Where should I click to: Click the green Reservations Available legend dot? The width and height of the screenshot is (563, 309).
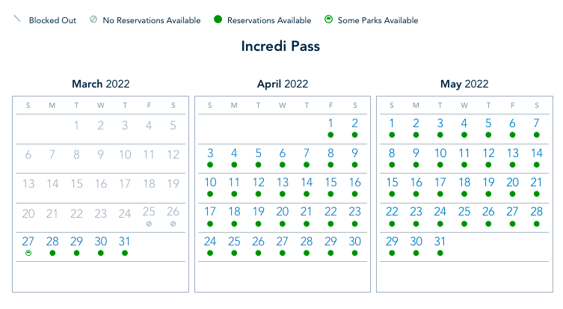pyautogui.click(x=218, y=20)
